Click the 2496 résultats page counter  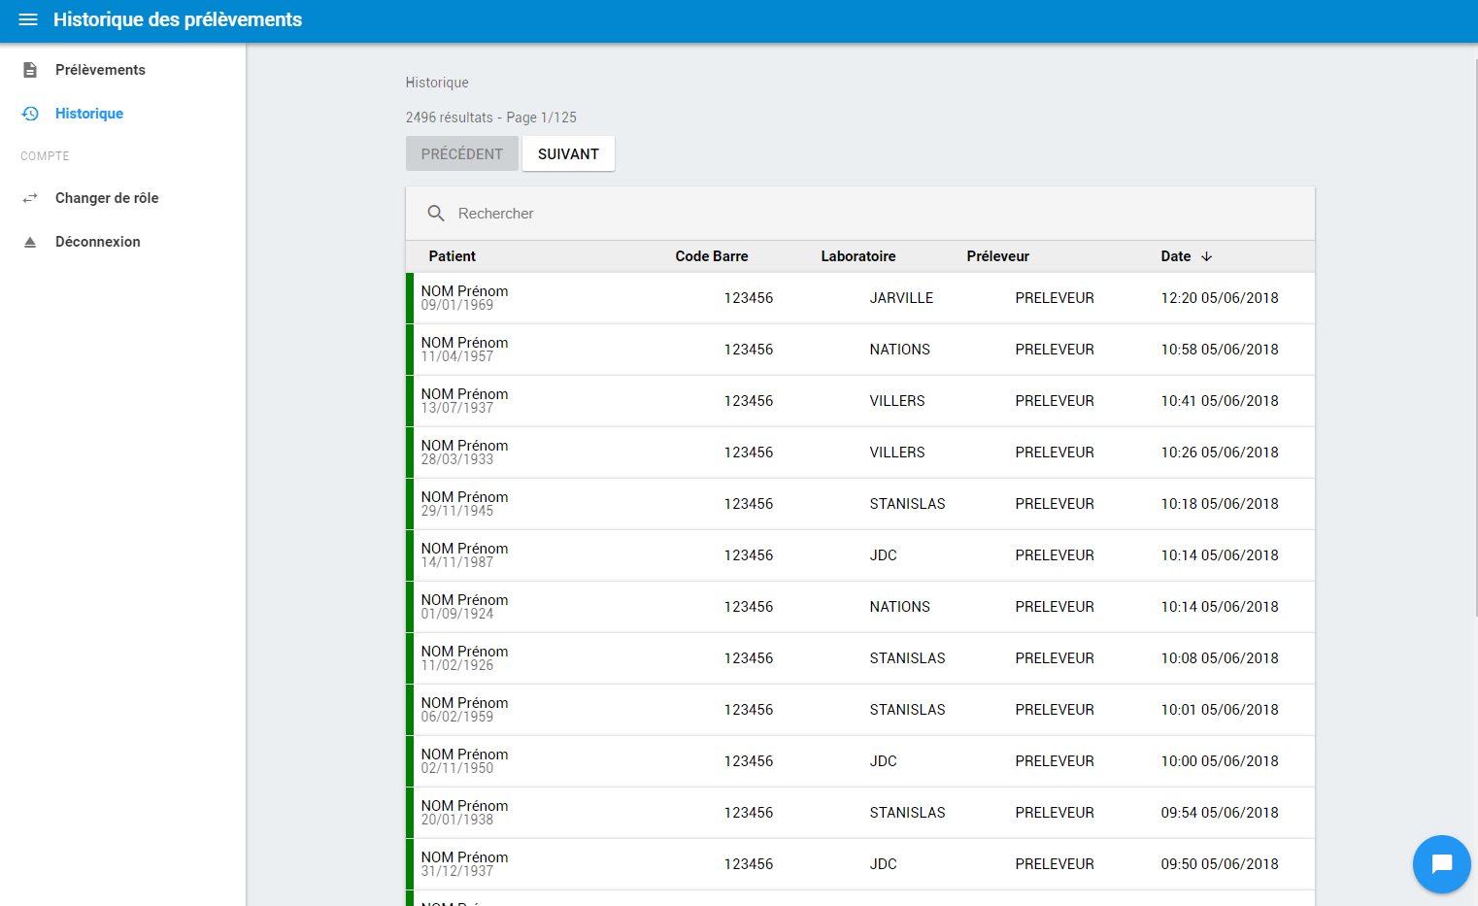click(x=491, y=117)
